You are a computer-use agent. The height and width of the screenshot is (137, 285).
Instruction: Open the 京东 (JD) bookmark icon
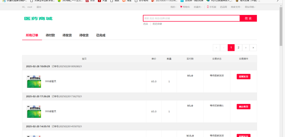pos(87,1)
